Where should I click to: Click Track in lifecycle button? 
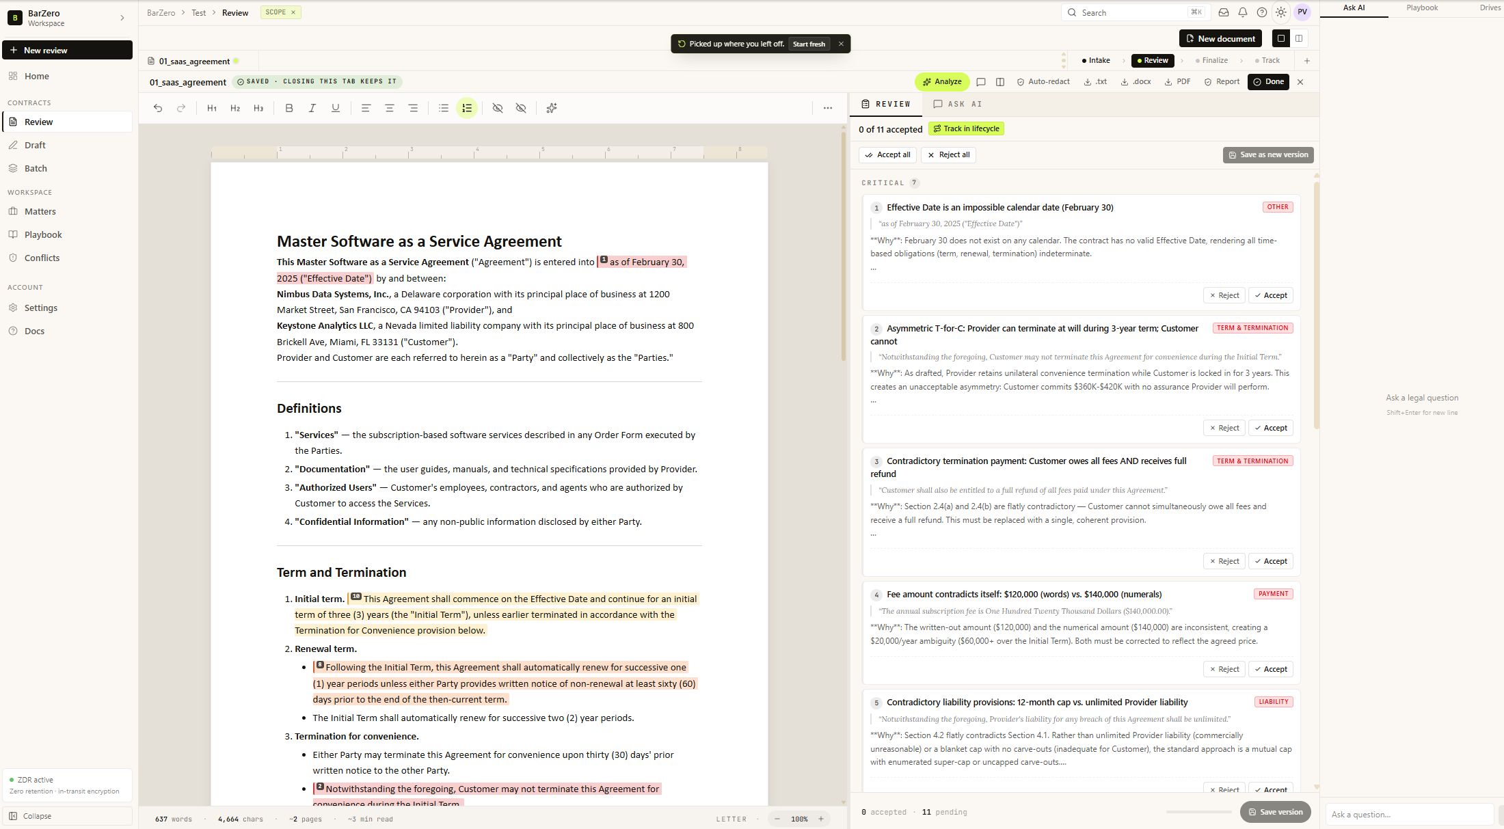966,128
